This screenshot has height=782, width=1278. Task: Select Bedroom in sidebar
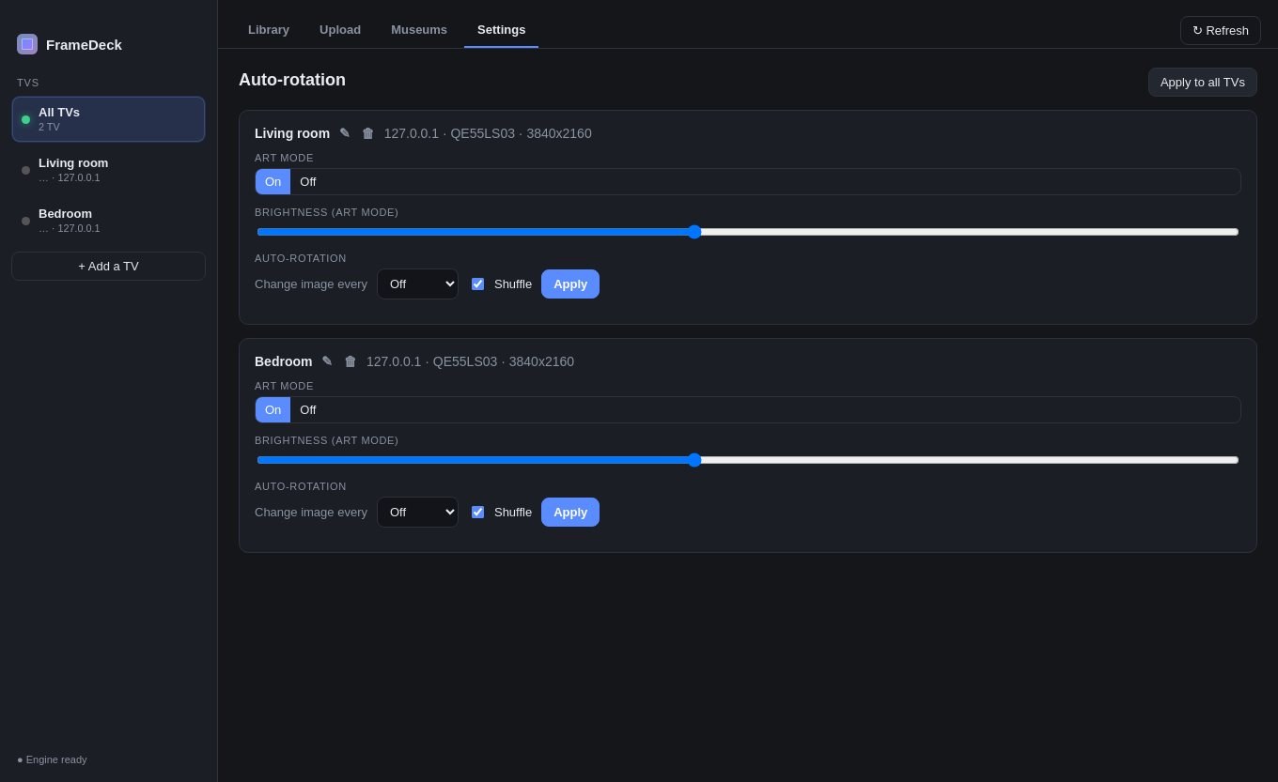point(108,221)
